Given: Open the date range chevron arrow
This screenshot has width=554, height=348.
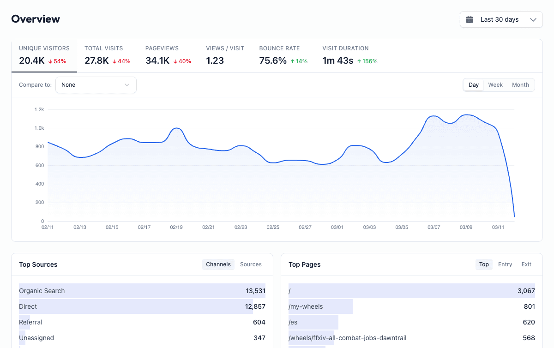Looking at the screenshot, I should [x=533, y=19].
